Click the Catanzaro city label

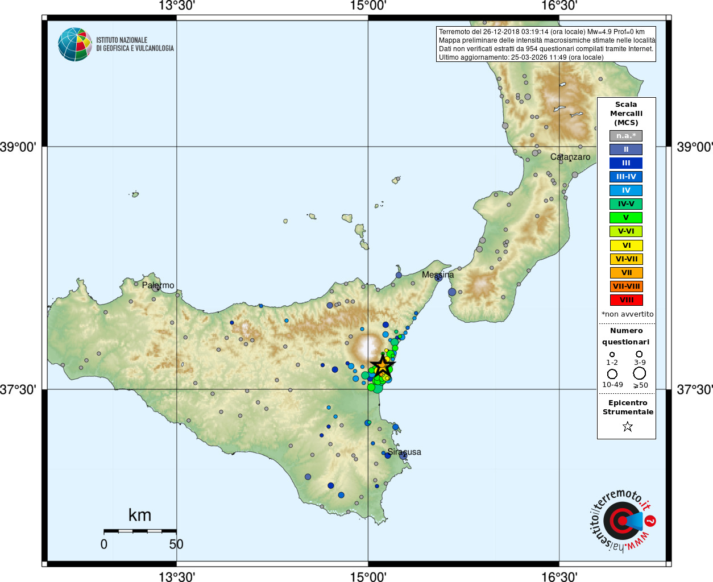[x=570, y=157]
